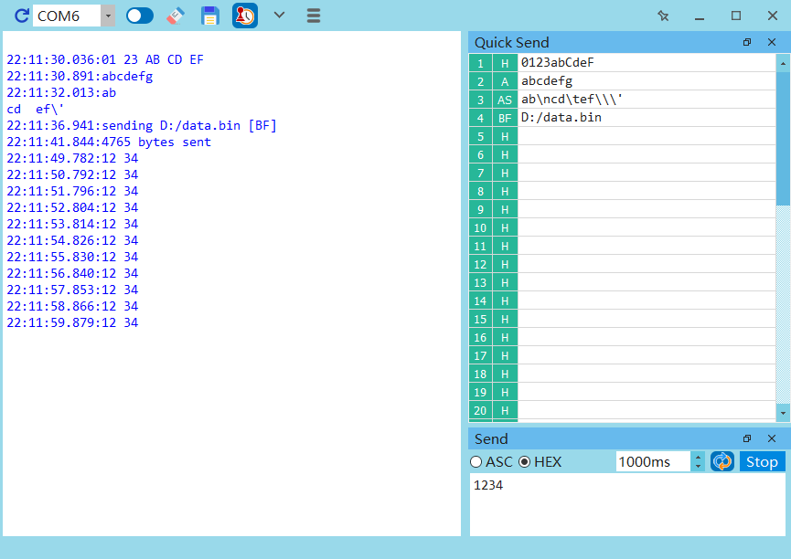
Task: Stop the periodic sending
Action: pos(762,461)
